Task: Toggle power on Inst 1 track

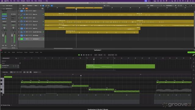Action: 24,18
